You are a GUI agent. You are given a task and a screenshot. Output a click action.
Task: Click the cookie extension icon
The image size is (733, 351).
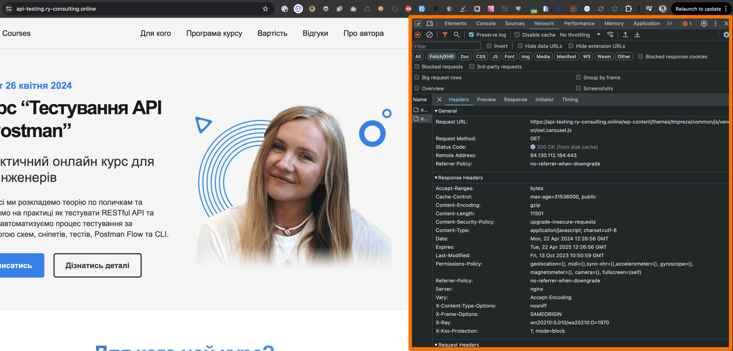click(x=381, y=9)
